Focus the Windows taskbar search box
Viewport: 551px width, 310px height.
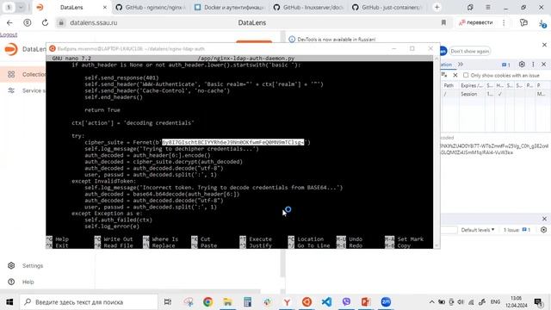(x=89, y=302)
